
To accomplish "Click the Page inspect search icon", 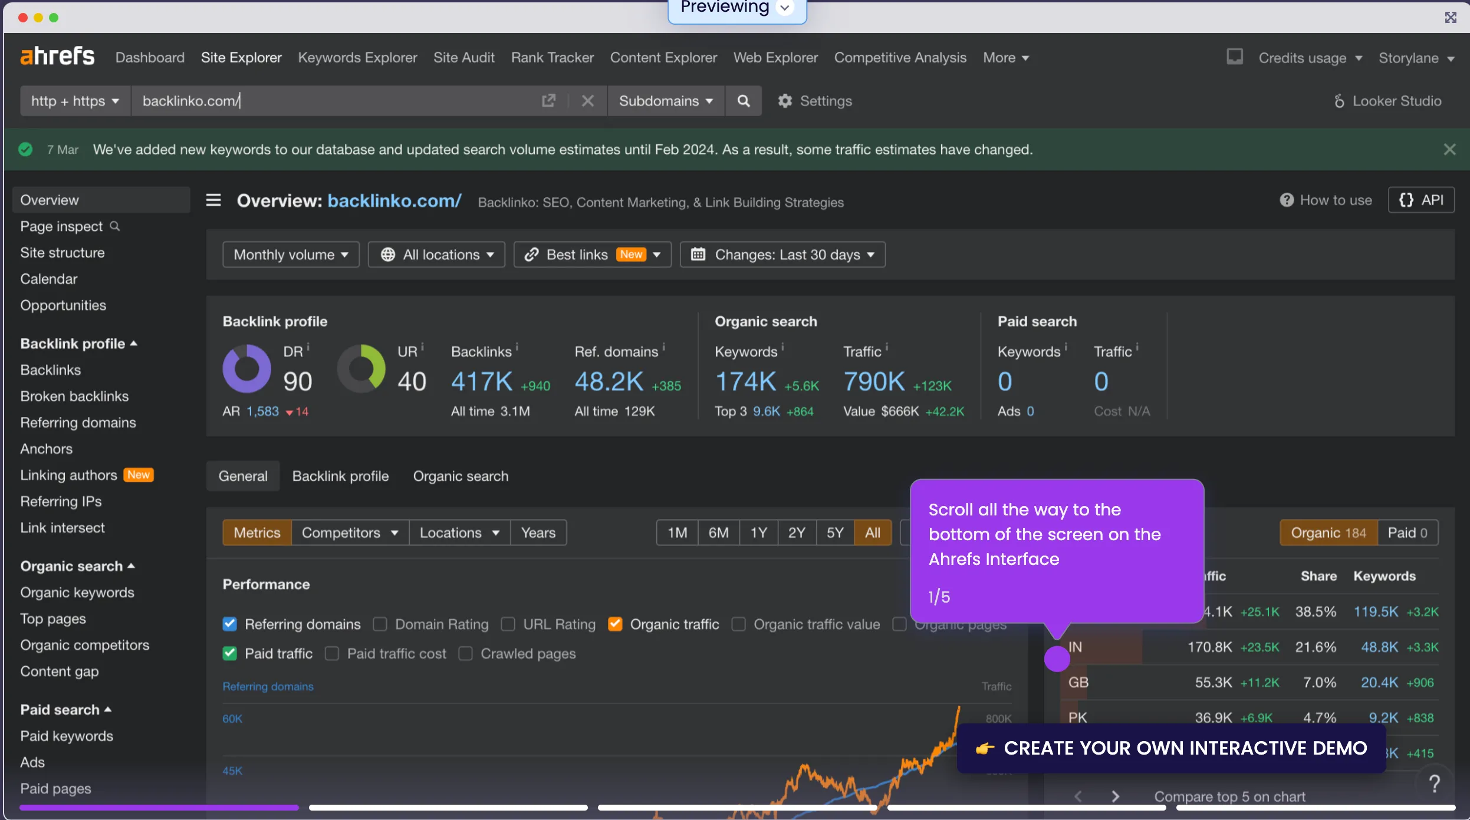I will point(115,226).
